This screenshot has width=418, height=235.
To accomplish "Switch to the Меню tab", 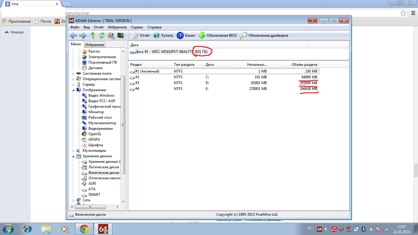I will (76, 44).
